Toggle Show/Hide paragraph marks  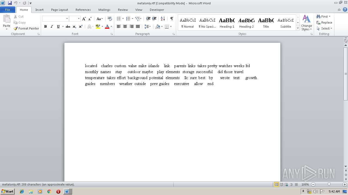click(x=172, y=19)
